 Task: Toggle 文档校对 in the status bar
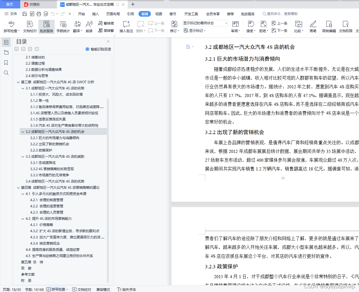click(82, 289)
